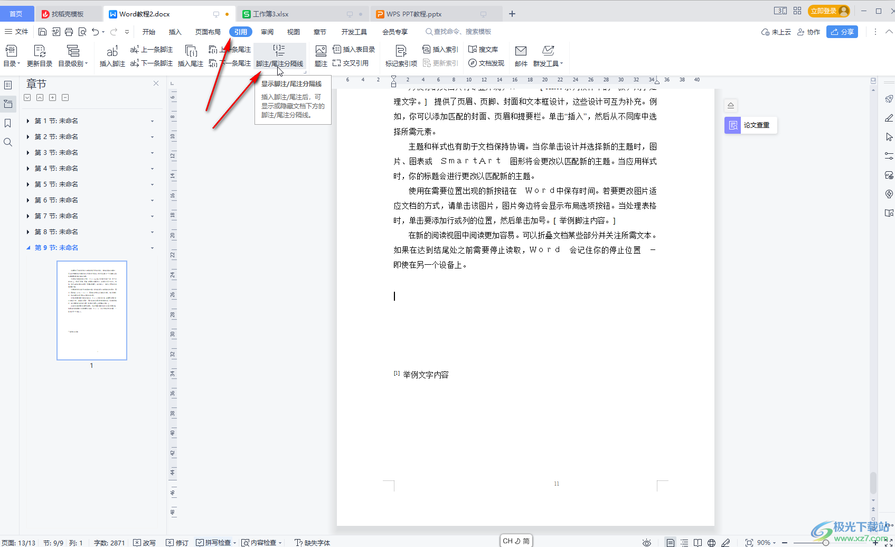Click the eye protection mode icon
This screenshot has height=547, width=895.
point(646,543)
